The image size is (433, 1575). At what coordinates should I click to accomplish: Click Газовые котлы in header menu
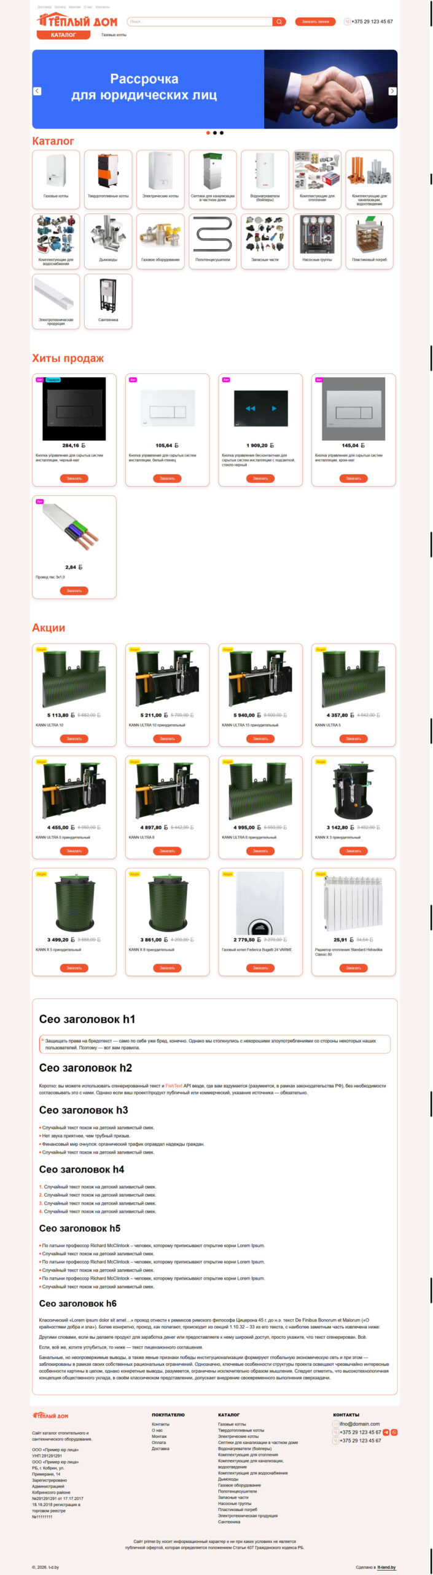point(114,35)
